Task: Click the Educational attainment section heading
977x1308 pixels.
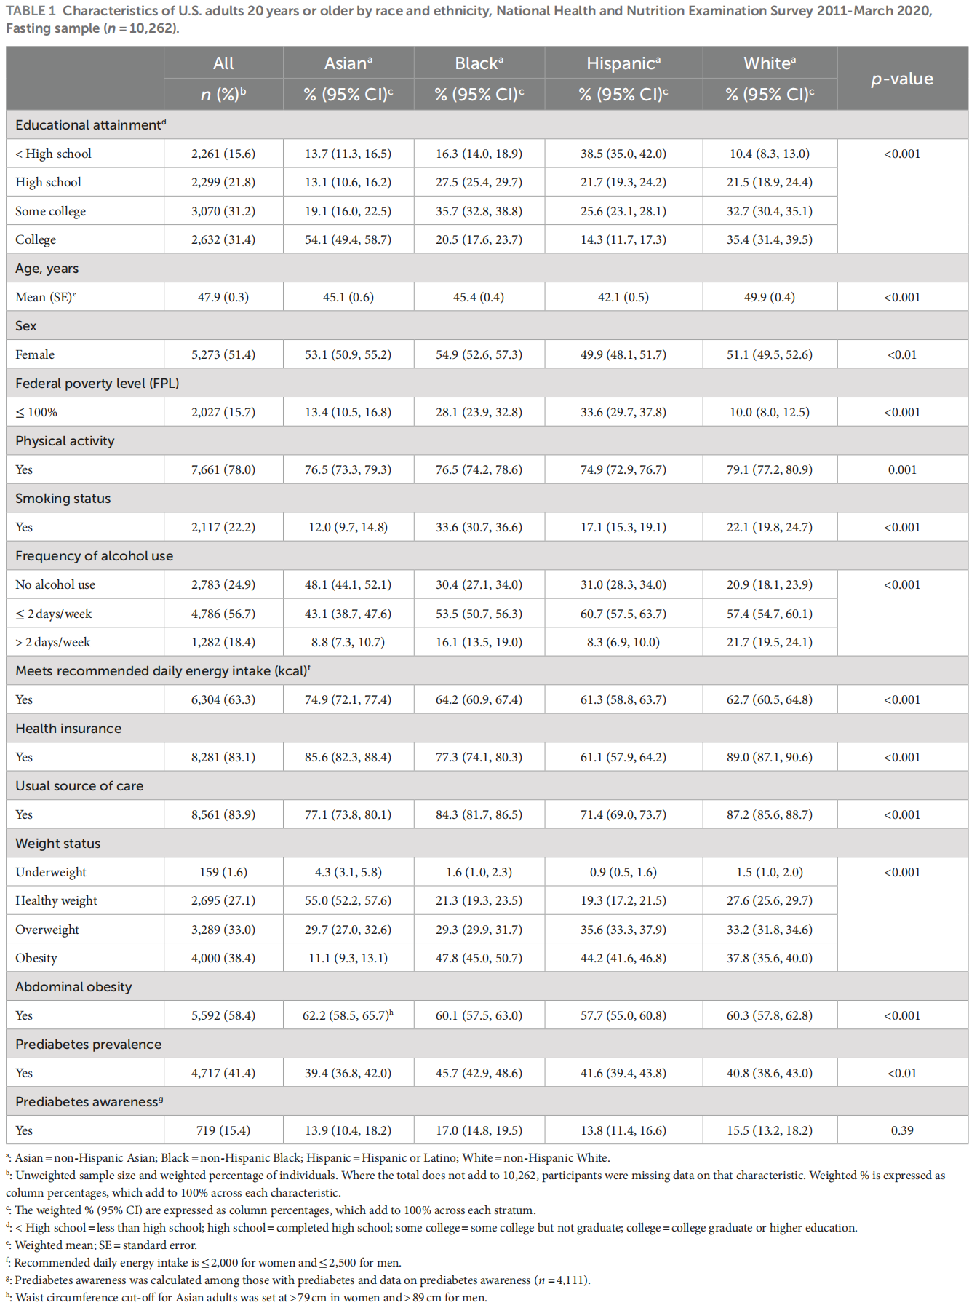Action: 90,125
